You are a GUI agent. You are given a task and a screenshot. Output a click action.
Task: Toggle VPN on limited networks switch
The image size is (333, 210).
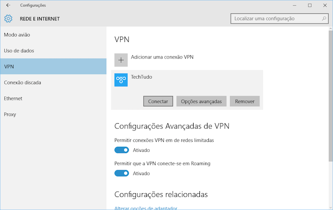[x=122, y=150]
